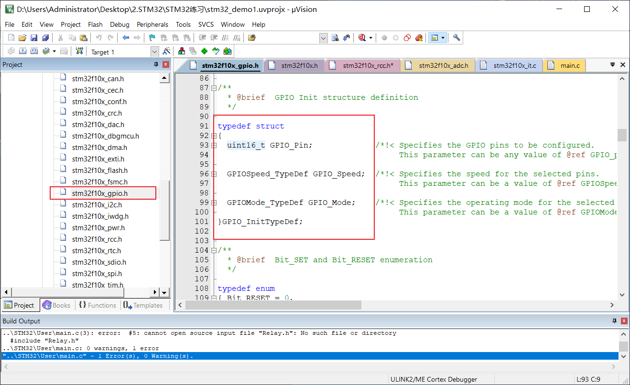Open the File menu
The height and width of the screenshot is (385, 630).
[10, 24]
